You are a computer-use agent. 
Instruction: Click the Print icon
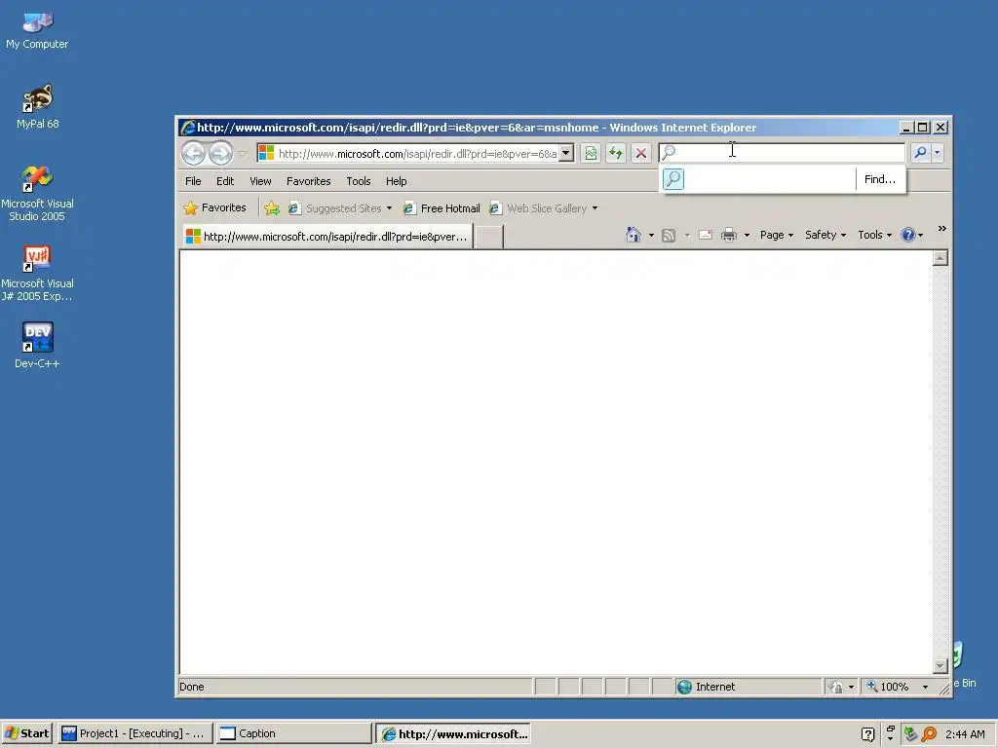729,235
